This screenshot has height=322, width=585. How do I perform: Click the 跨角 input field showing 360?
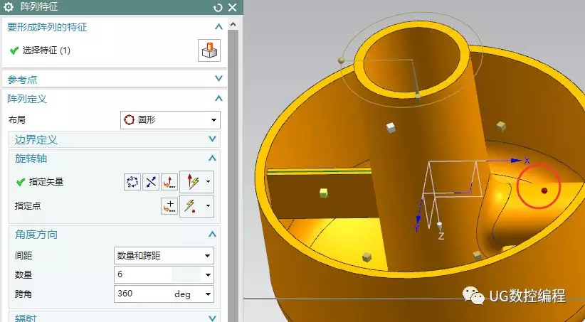pos(144,294)
